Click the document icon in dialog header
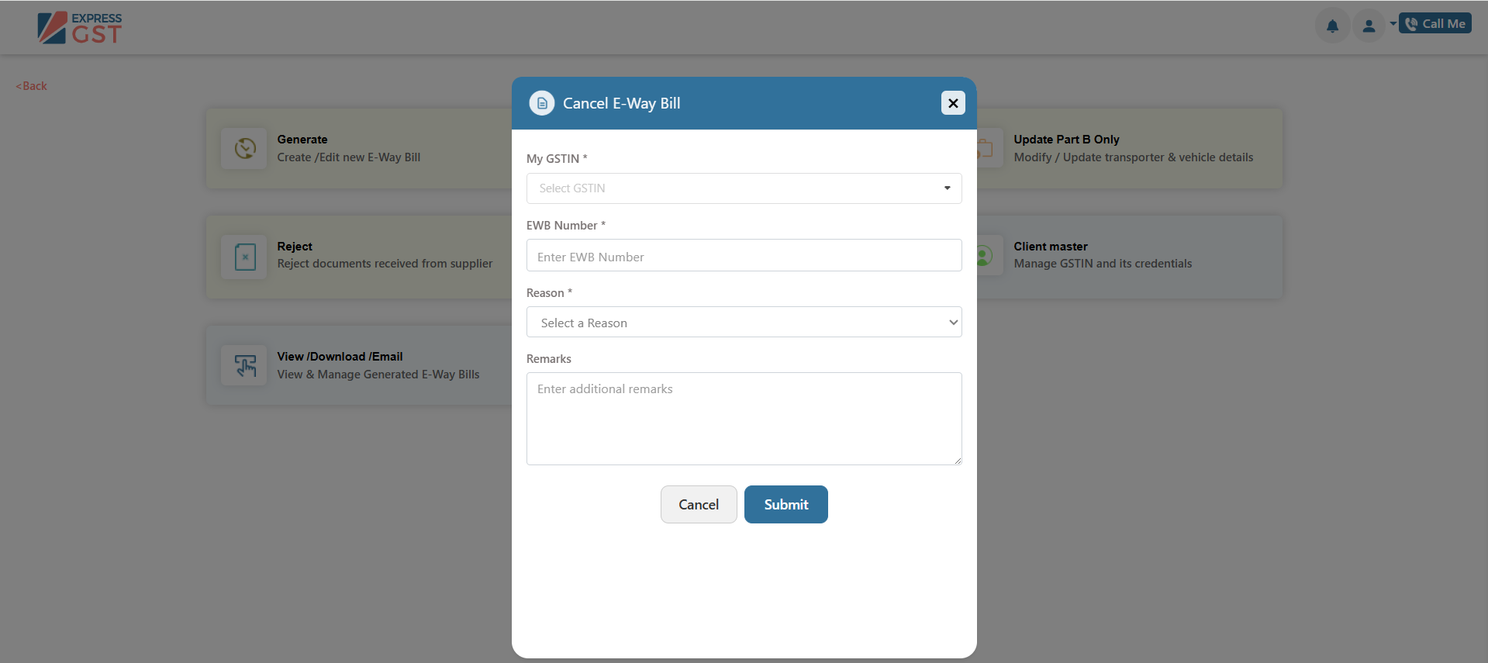The image size is (1488, 663). (542, 103)
